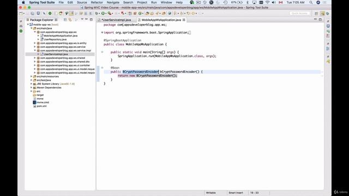Click the Smart Insert status bar entry
Viewport: 349px width, 196px height.
click(236, 193)
